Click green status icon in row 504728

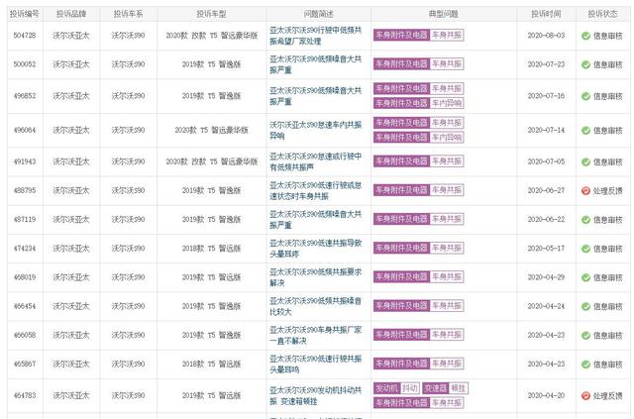coord(585,36)
